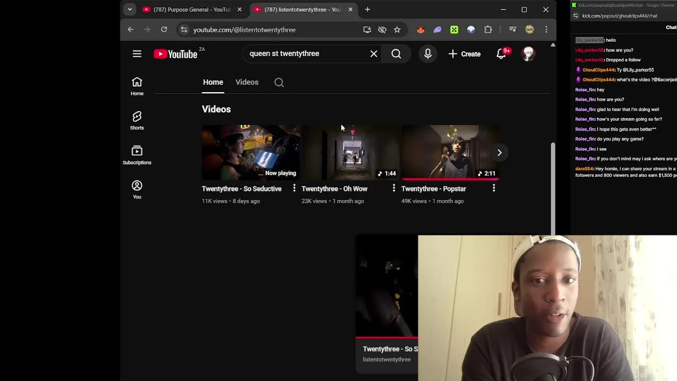Image resolution: width=677 pixels, height=381 pixels.
Task: Click the miniplayer So Seductive title
Action: pyautogui.click(x=390, y=349)
